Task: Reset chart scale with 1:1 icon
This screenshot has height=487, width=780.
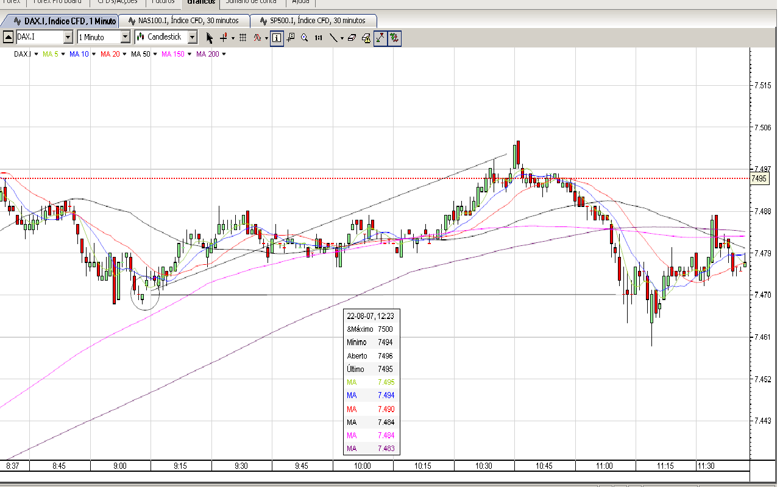Action: point(318,38)
